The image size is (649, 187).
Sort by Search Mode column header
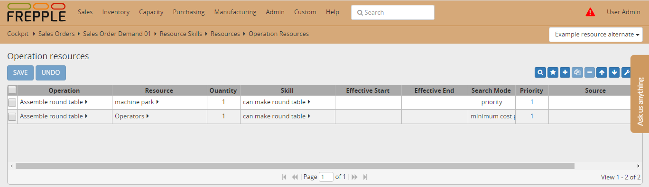coord(491,90)
